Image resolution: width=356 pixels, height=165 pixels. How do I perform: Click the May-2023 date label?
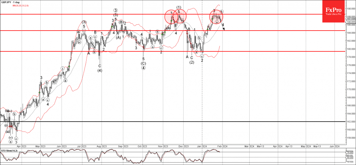coord(40,147)
